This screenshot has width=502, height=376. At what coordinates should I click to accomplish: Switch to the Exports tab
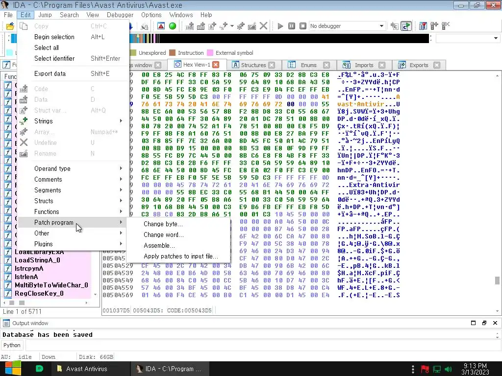419,65
